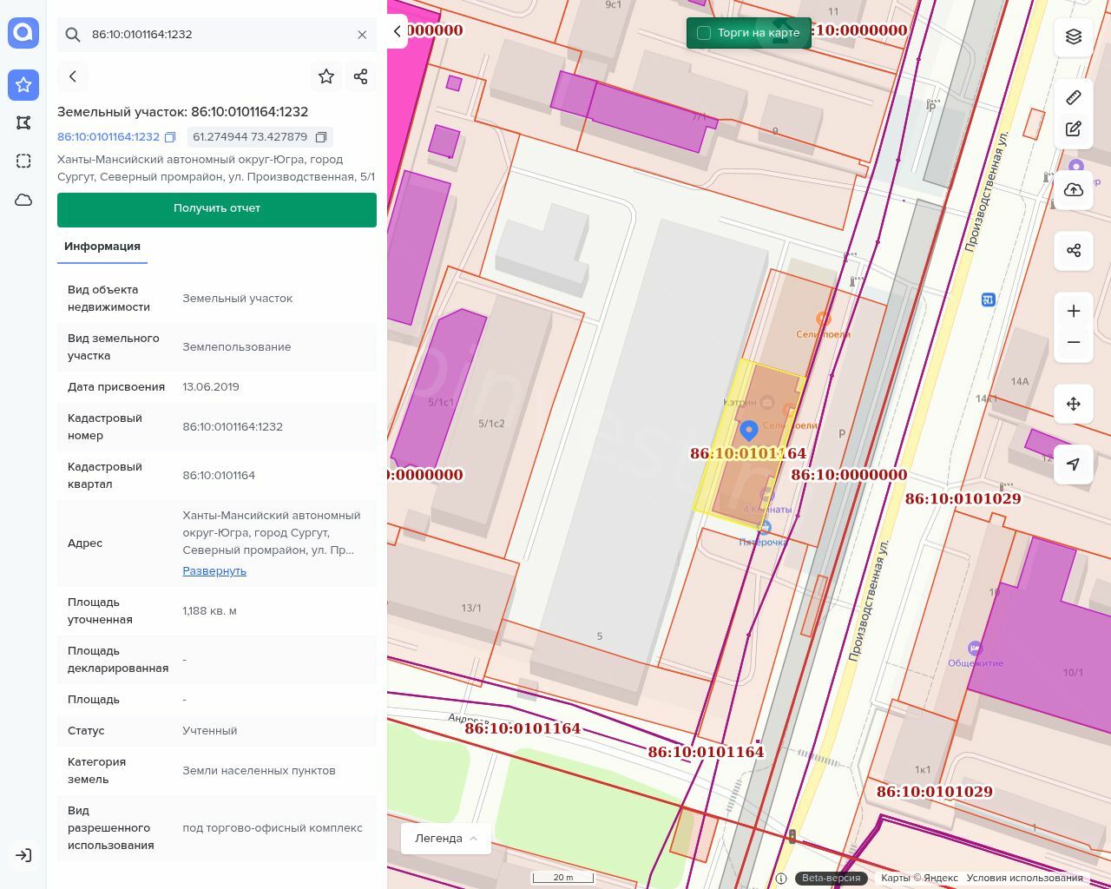Share the parcel from the info panel

pyautogui.click(x=361, y=76)
